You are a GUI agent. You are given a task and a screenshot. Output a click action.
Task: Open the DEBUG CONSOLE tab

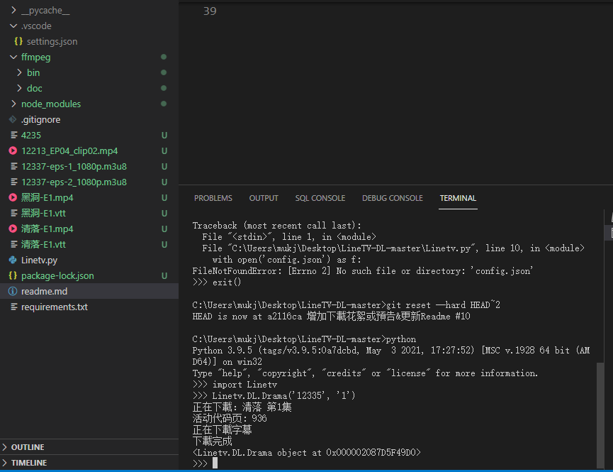pyautogui.click(x=393, y=198)
